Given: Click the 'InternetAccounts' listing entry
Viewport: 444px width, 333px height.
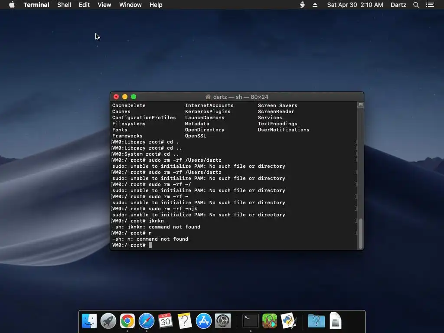Looking at the screenshot, I should click(209, 105).
